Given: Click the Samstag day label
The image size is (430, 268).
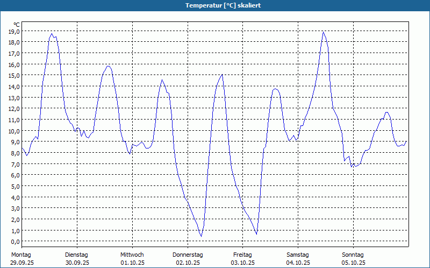Looking at the screenshot, I should point(298,255).
